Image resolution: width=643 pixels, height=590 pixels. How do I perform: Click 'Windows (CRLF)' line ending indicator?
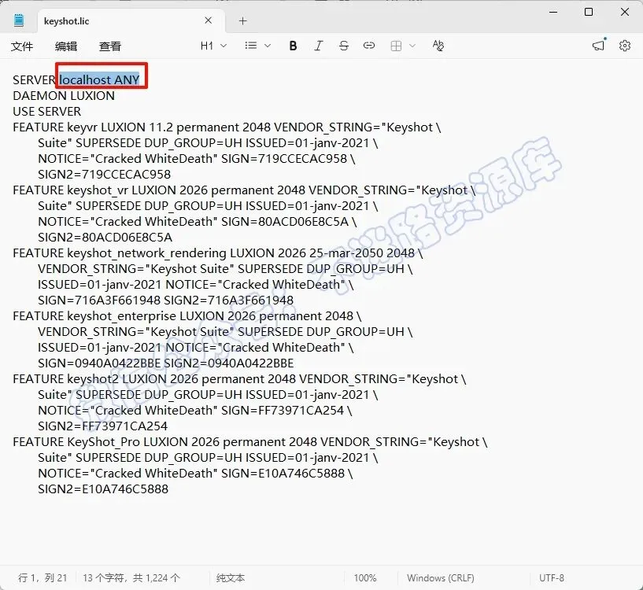[x=441, y=578]
